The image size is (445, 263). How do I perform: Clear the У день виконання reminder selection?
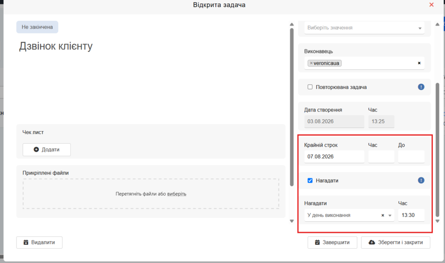point(382,215)
